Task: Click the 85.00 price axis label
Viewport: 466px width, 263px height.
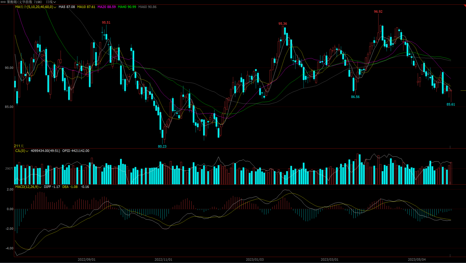Action: coord(9,107)
